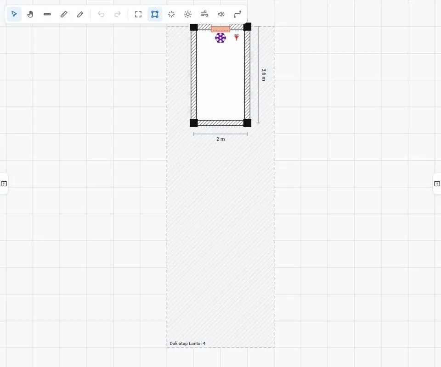Expand the right side panel
Screen dimensions: 441x367
click(x=437, y=183)
